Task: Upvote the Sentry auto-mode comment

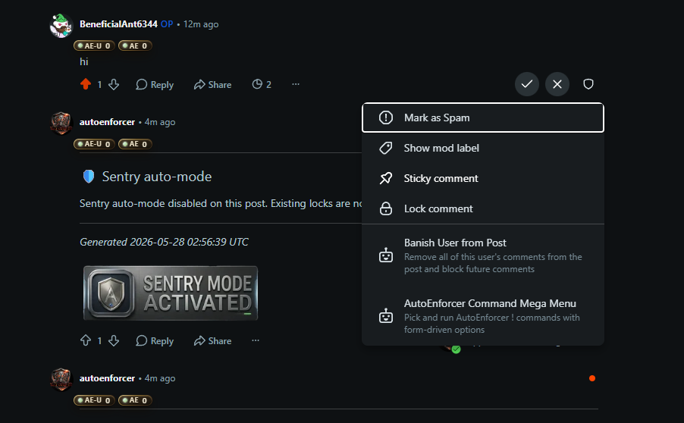Action: (x=86, y=340)
